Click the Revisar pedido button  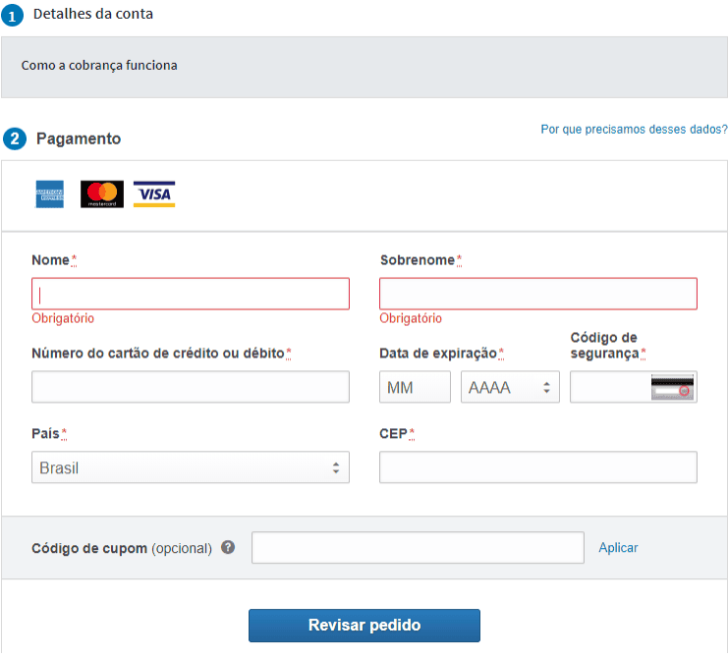click(x=364, y=626)
